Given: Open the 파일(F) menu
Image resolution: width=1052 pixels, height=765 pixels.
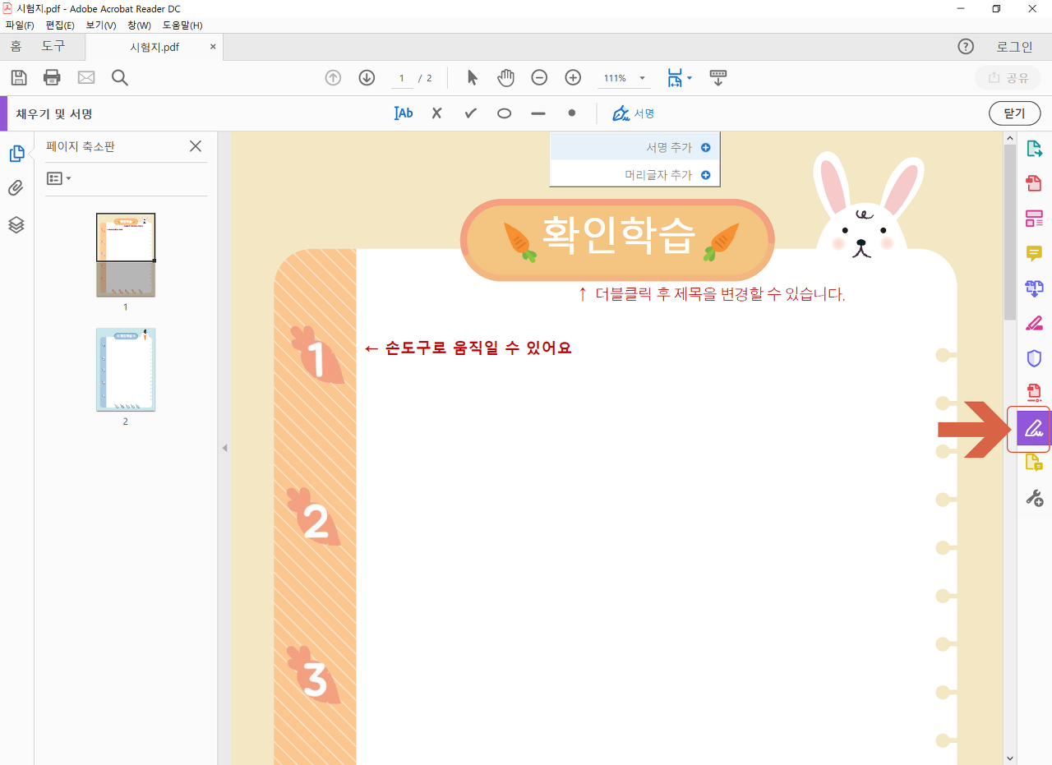Looking at the screenshot, I should point(20,25).
